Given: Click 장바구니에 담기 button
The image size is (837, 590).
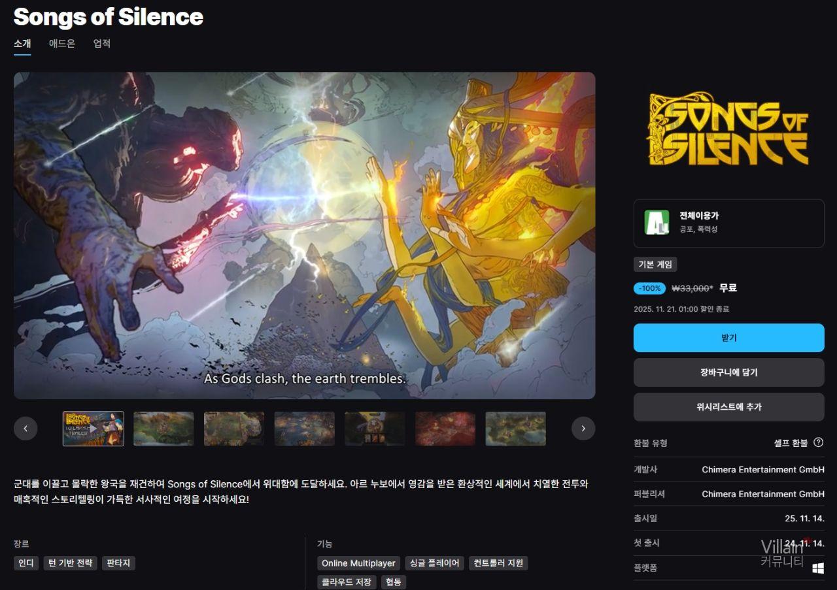Looking at the screenshot, I should [728, 372].
